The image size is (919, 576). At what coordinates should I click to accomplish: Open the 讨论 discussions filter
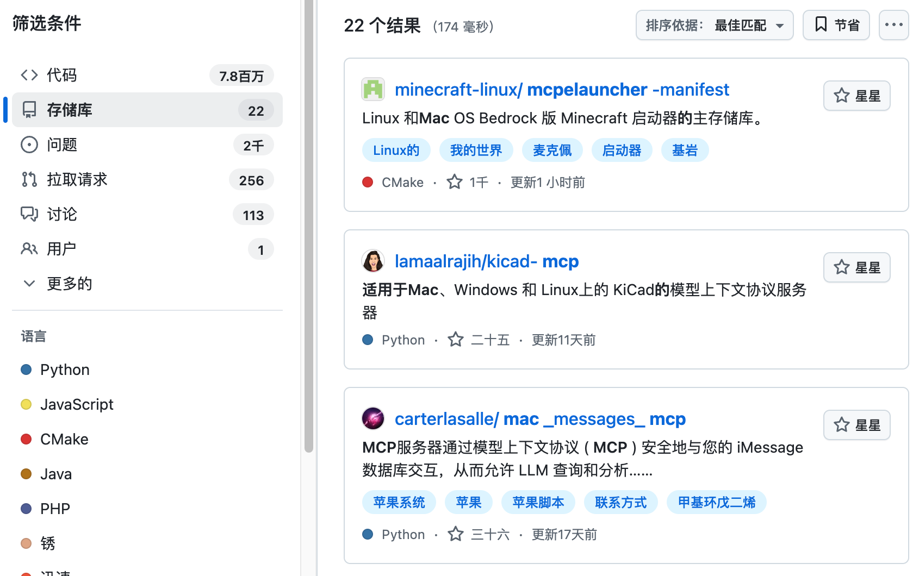147,214
